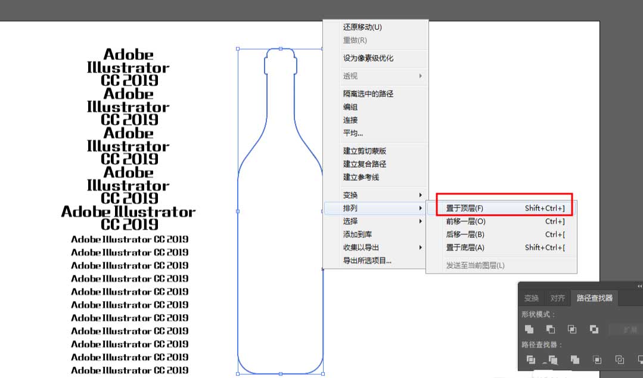Click the bottle's bottom center bounding box handle
The height and width of the screenshot is (378, 643).
(x=281, y=374)
